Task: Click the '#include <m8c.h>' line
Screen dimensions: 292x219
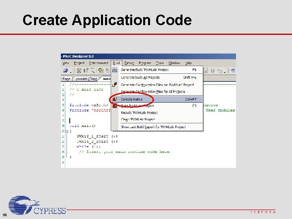Action: coord(89,105)
